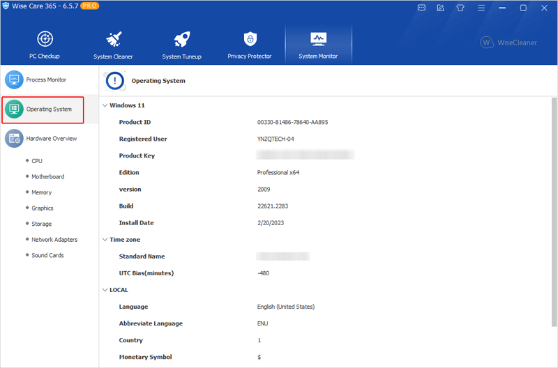
Task: Open System Monitor screen icon
Action: (318, 39)
